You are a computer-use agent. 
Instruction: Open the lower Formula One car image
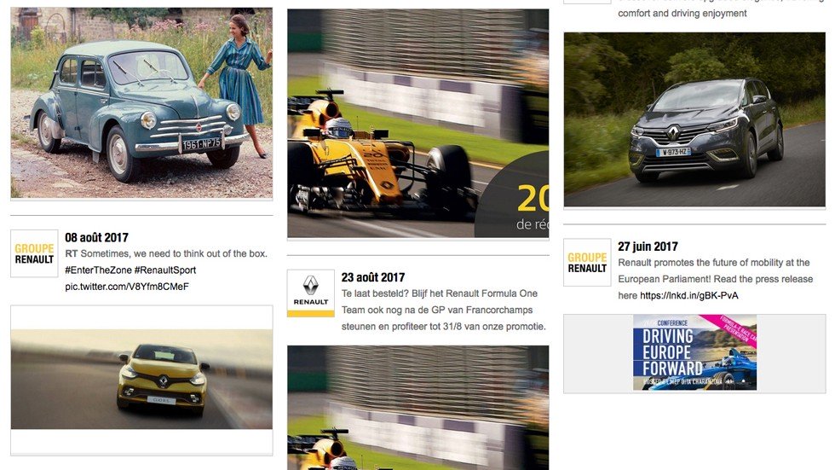tap(418, 408)
